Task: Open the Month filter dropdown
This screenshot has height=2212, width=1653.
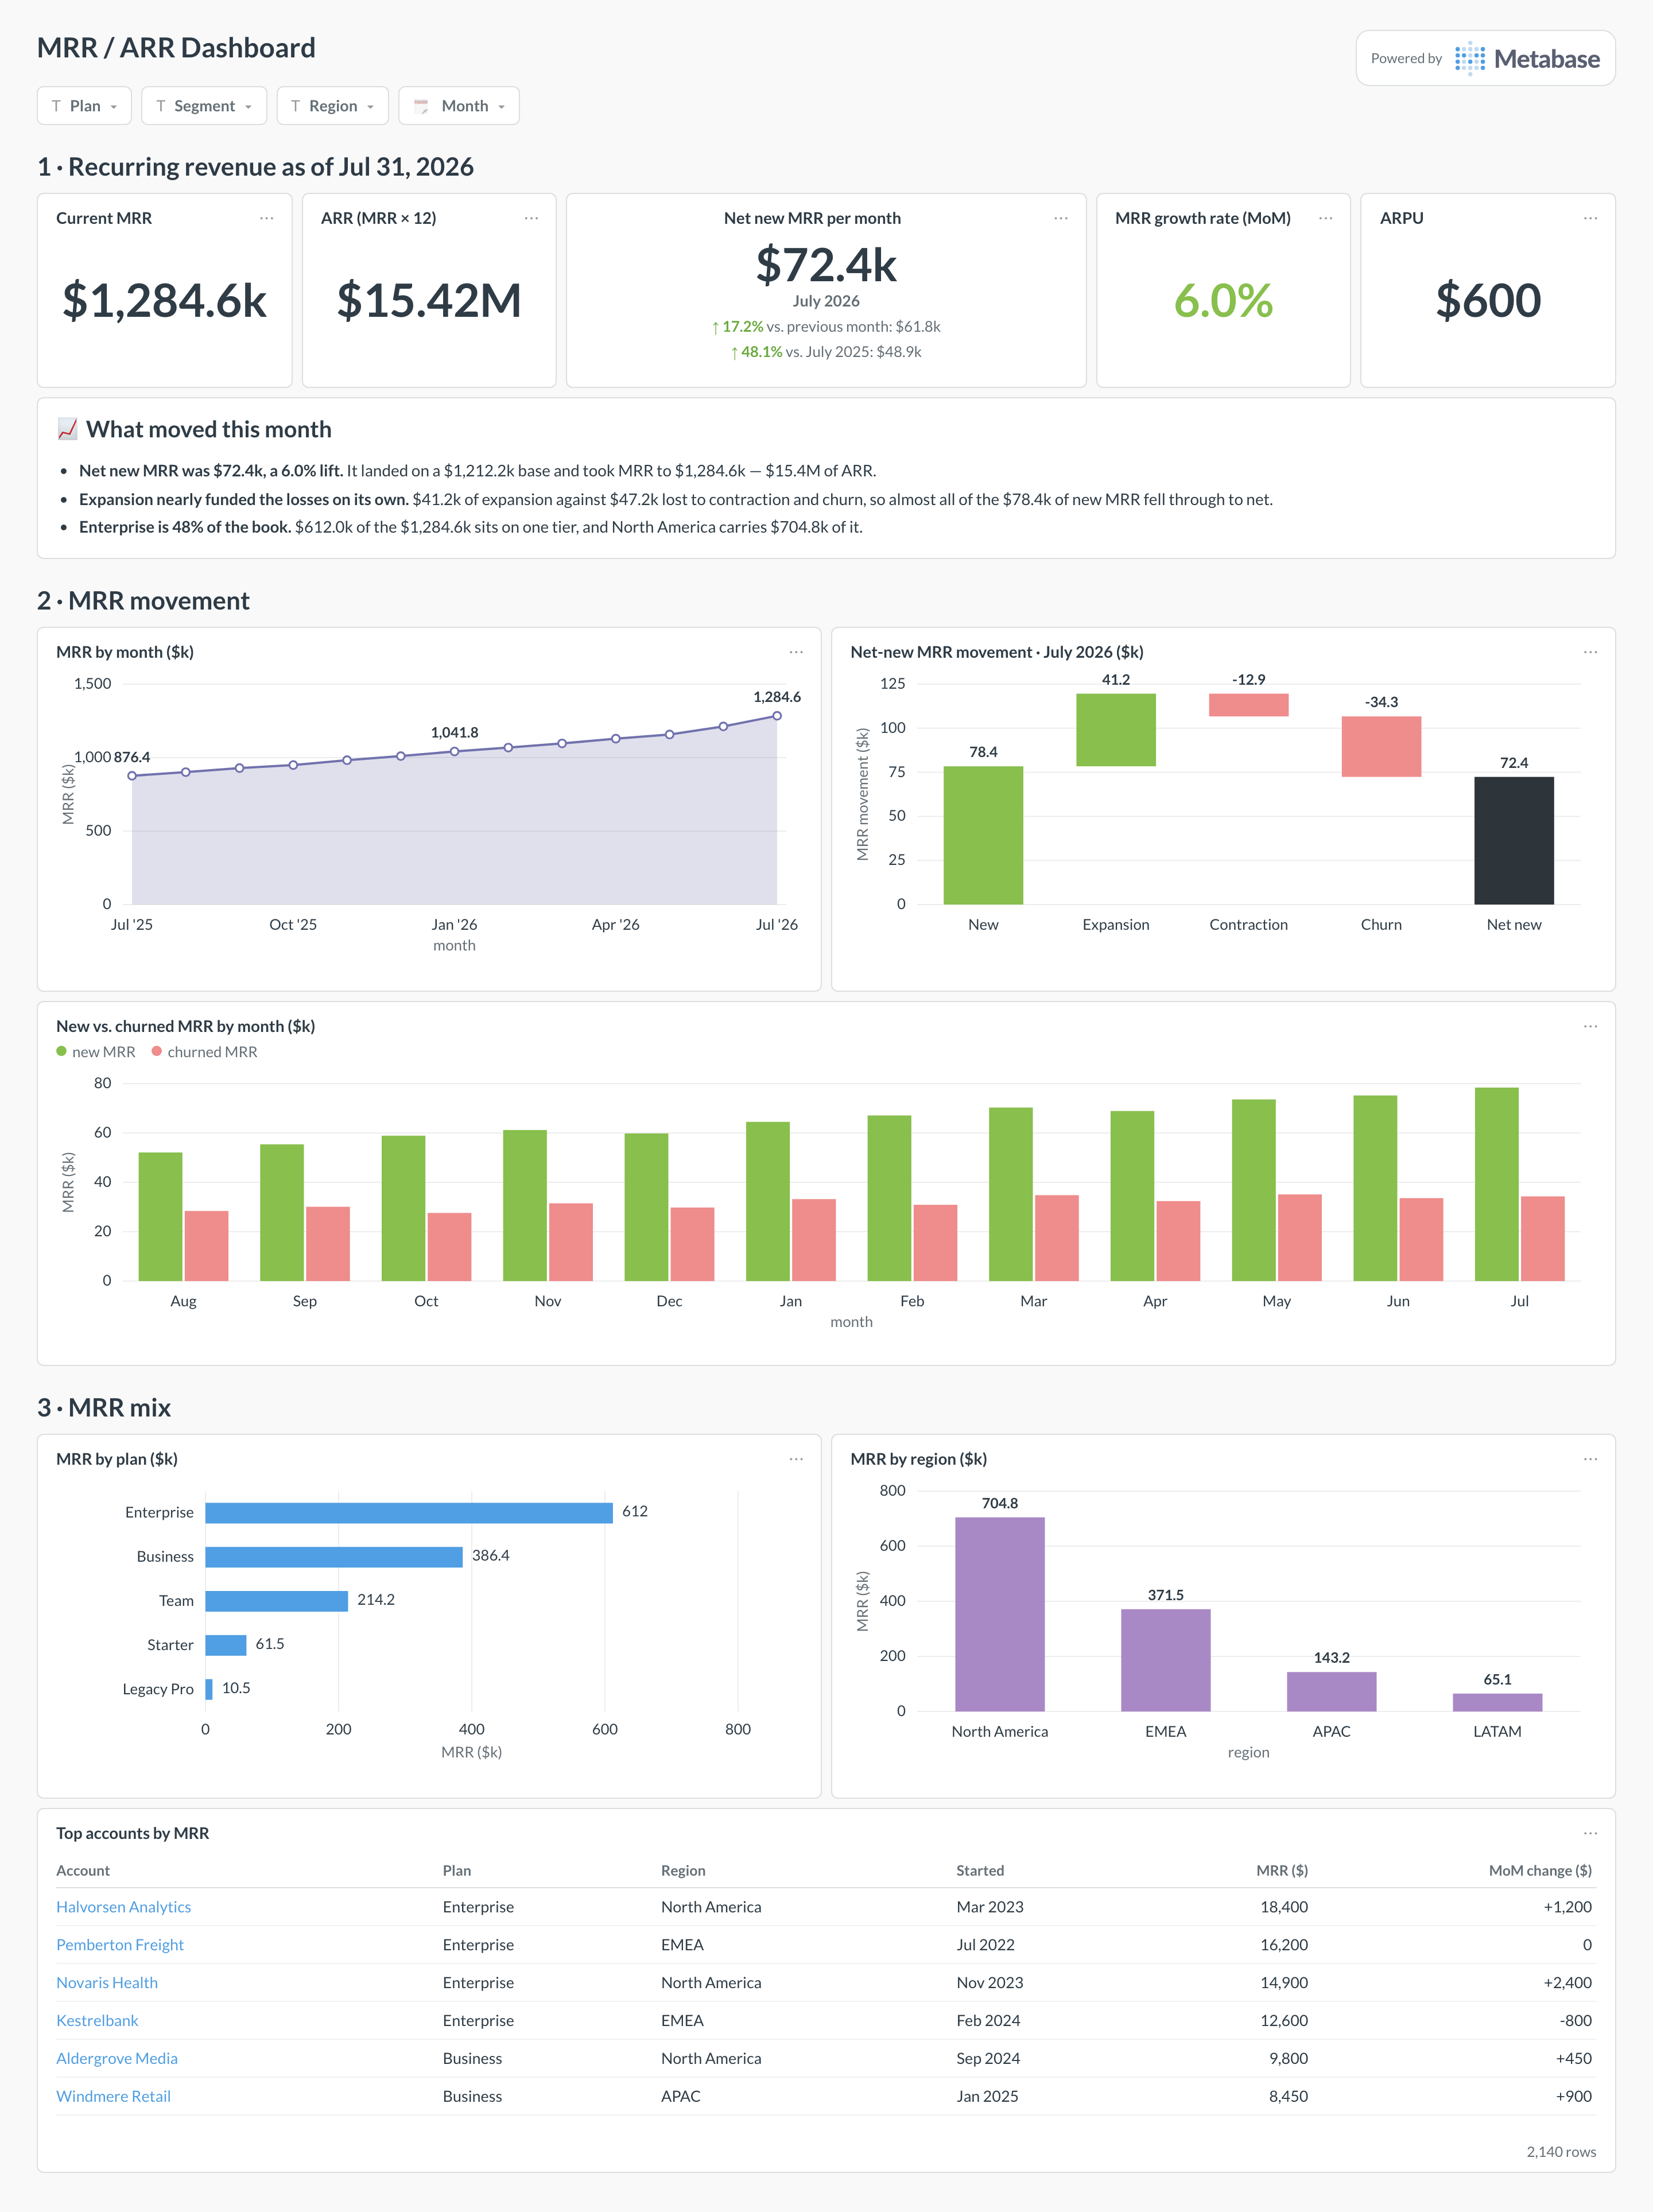Action: click(x=459, y=106)
